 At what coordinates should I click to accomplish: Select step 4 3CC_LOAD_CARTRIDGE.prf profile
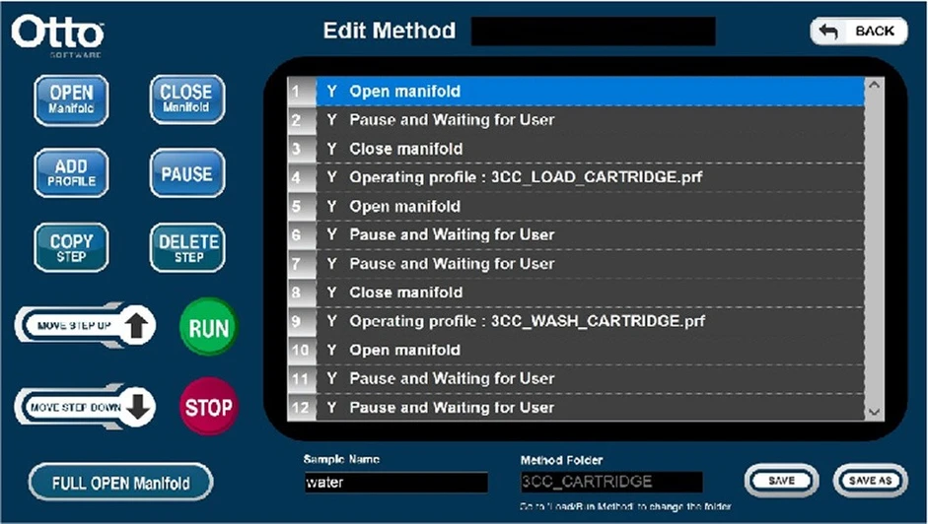[576, 177]
